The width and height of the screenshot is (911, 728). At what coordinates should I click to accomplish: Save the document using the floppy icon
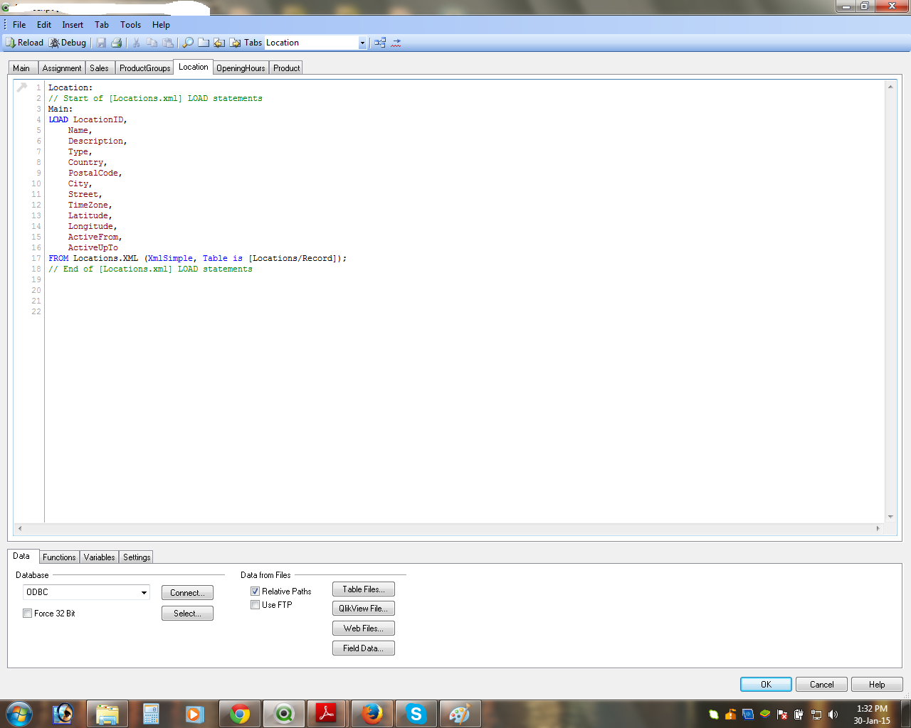coord(101,43)
